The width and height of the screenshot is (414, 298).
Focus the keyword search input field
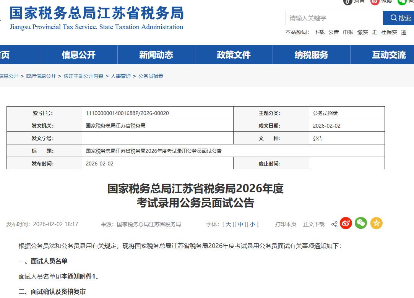click(x=334, y=18)
